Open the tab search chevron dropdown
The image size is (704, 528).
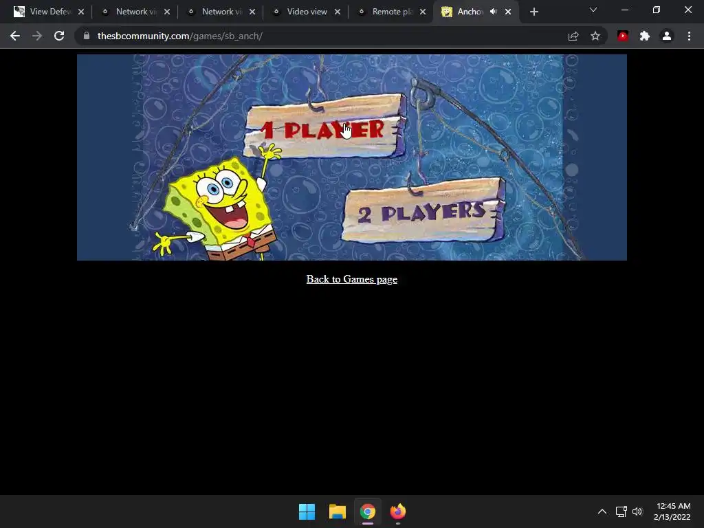(x=593, y=10)
